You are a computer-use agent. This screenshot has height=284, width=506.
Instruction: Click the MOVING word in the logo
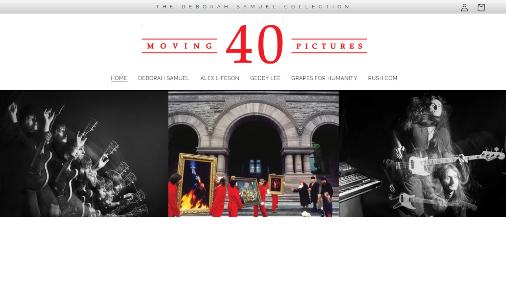click(180, 46)
